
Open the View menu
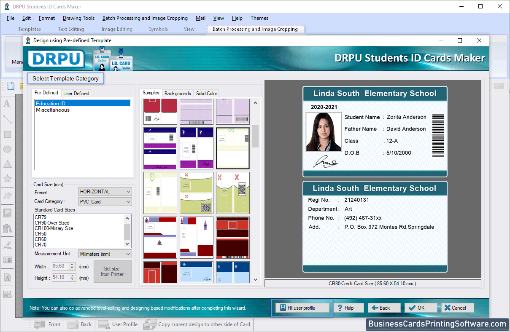click(219, 18)
